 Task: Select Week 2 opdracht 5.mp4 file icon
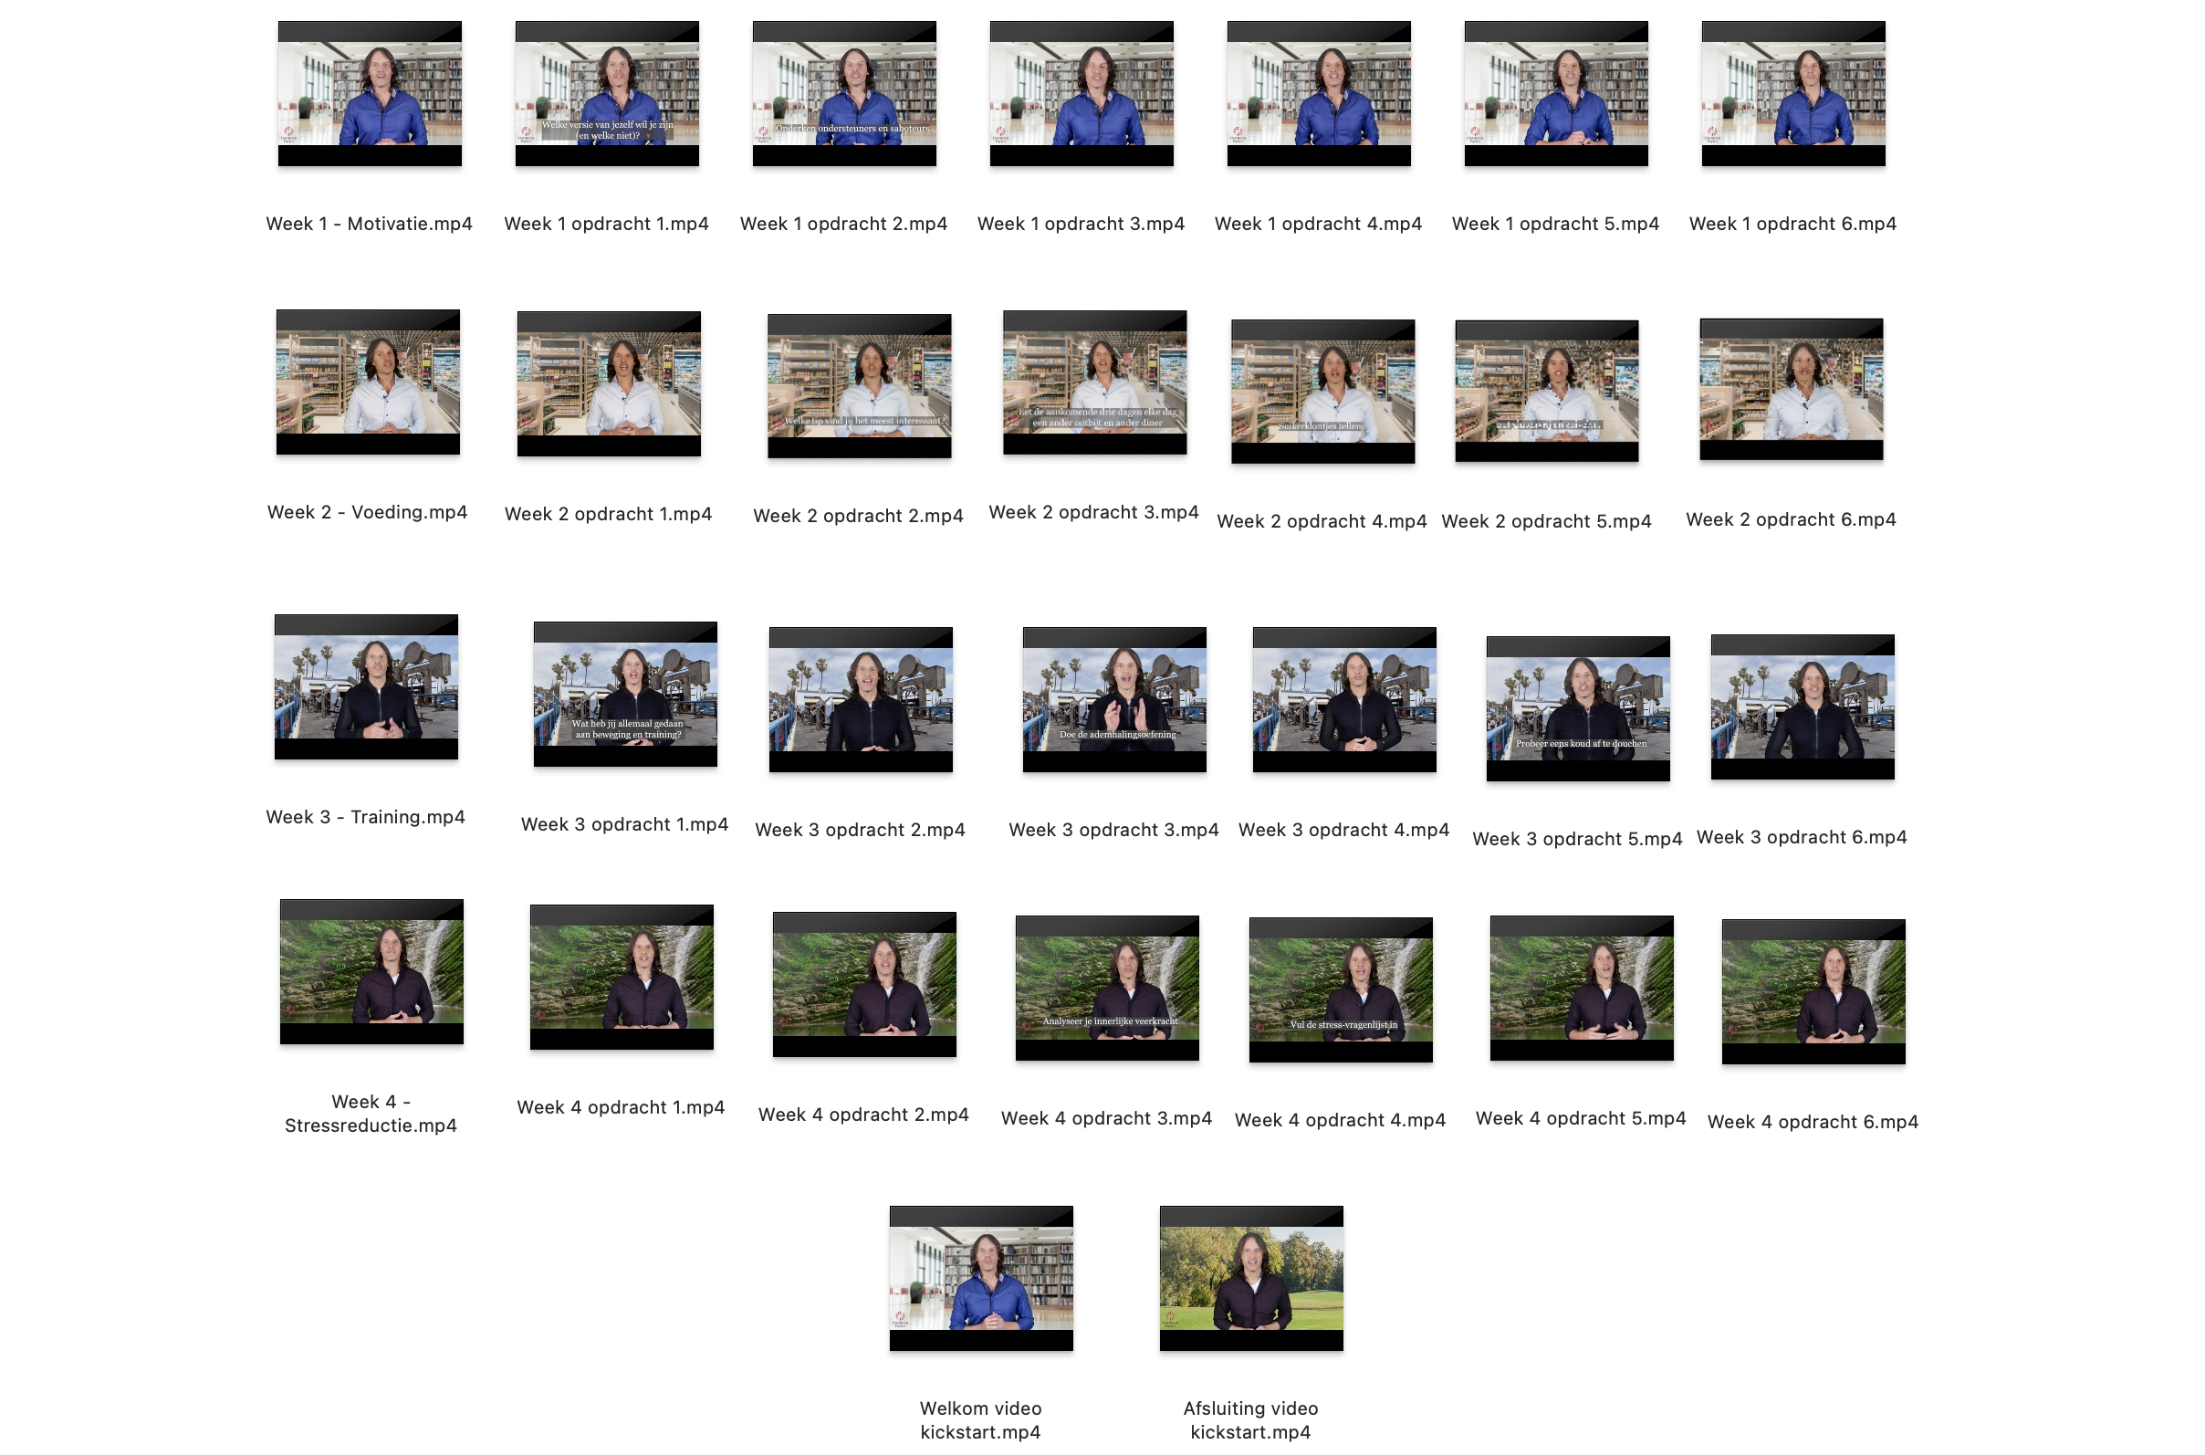pos(1546,391)
